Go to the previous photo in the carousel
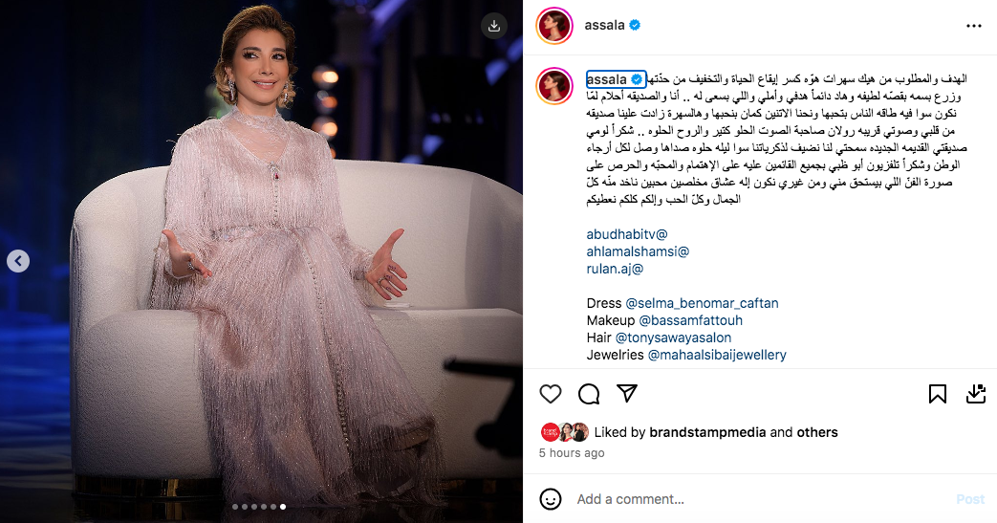 pyautogui.click(x=18, y=260)
